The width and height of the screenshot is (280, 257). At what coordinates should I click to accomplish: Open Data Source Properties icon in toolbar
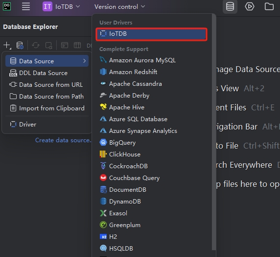tap(20, 45)
